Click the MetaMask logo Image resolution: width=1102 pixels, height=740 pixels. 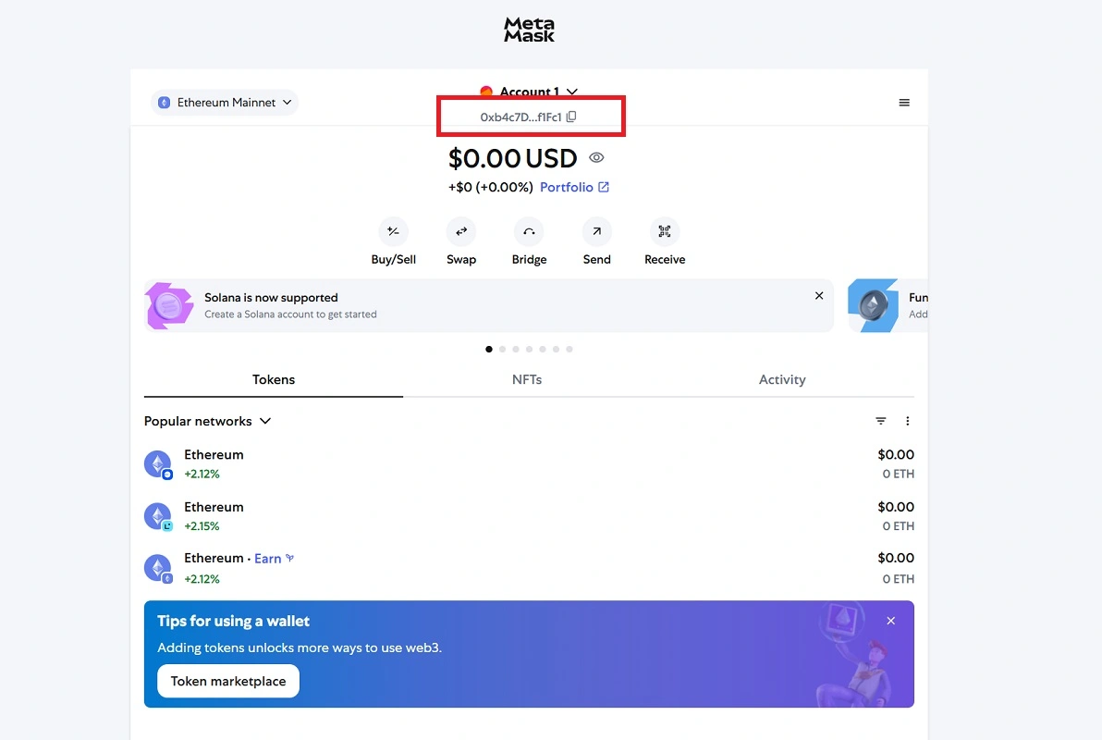529,30
